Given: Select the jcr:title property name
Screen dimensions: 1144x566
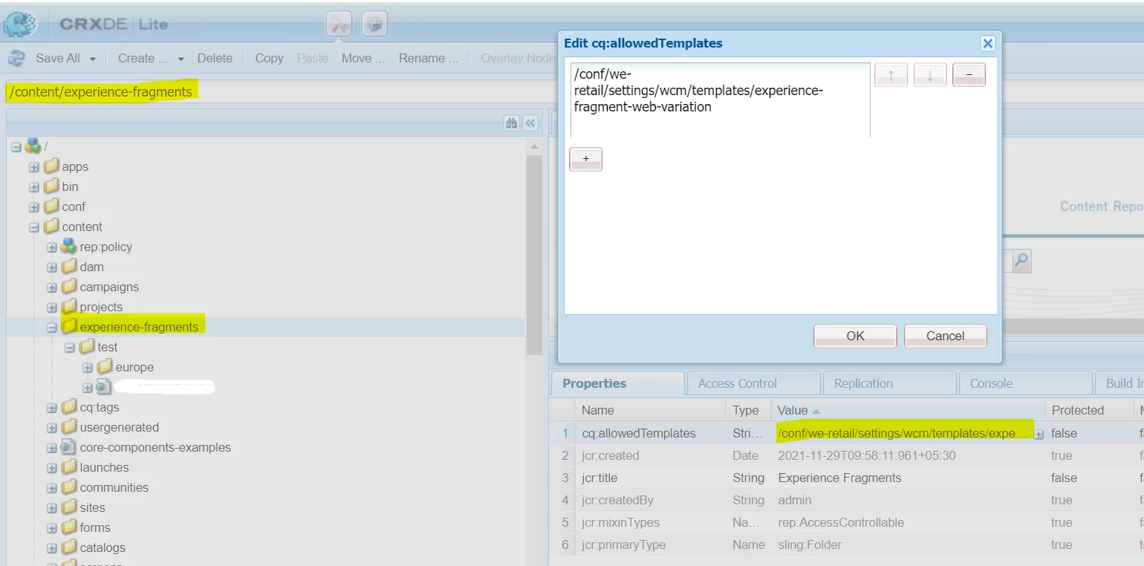Looking at the screenshot, I should point(599,478).
